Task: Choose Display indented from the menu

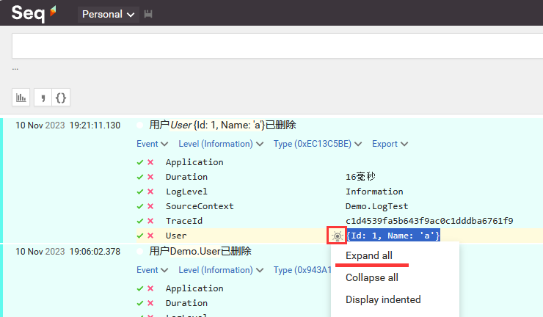Action: (383, 299)
